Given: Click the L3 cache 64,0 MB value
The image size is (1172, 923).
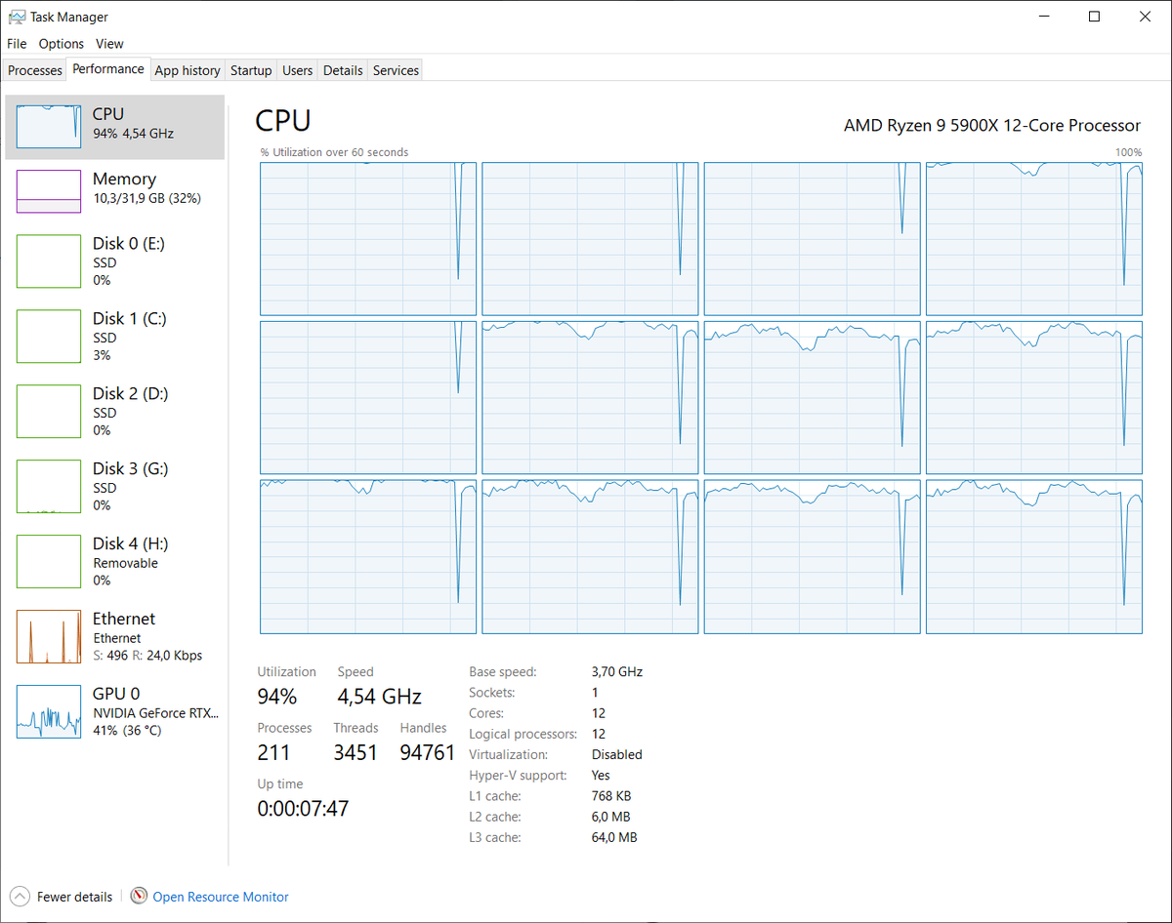Looking at the screenshot, I should (x=614, y=837).
